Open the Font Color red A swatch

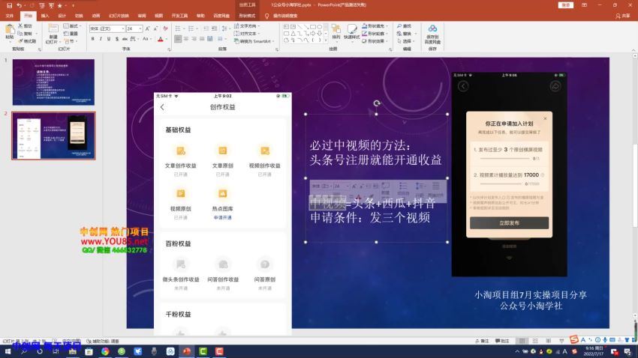[161, 40]
